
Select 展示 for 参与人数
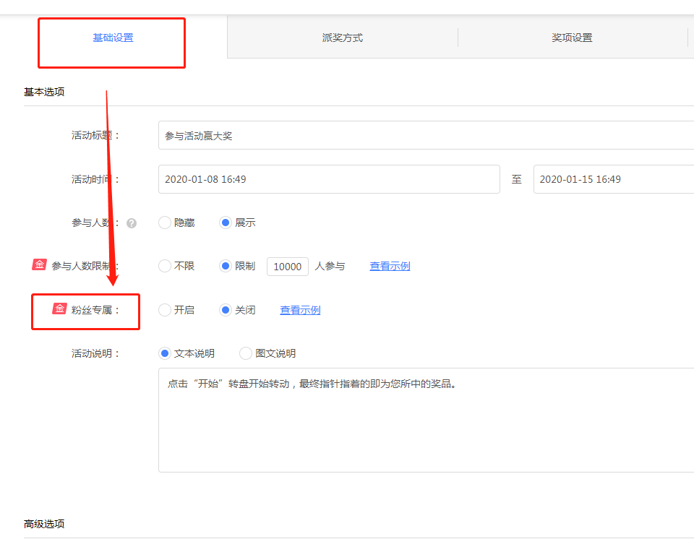coord(226,223)
